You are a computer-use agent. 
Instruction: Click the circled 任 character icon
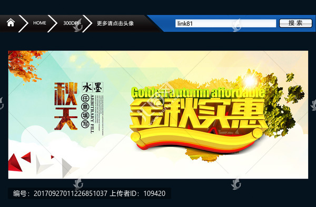[x=85, y=98]
